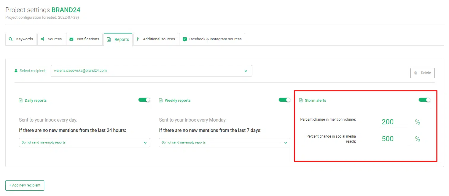Click the branch icon on Additional sources tab
Screen dimensions: 449x196
[x=138, y=39]
